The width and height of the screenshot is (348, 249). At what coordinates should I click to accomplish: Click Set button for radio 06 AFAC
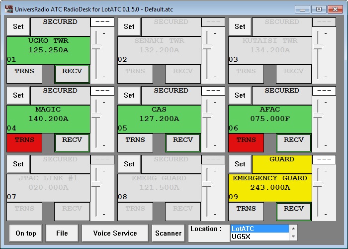(x=240, y=96)
